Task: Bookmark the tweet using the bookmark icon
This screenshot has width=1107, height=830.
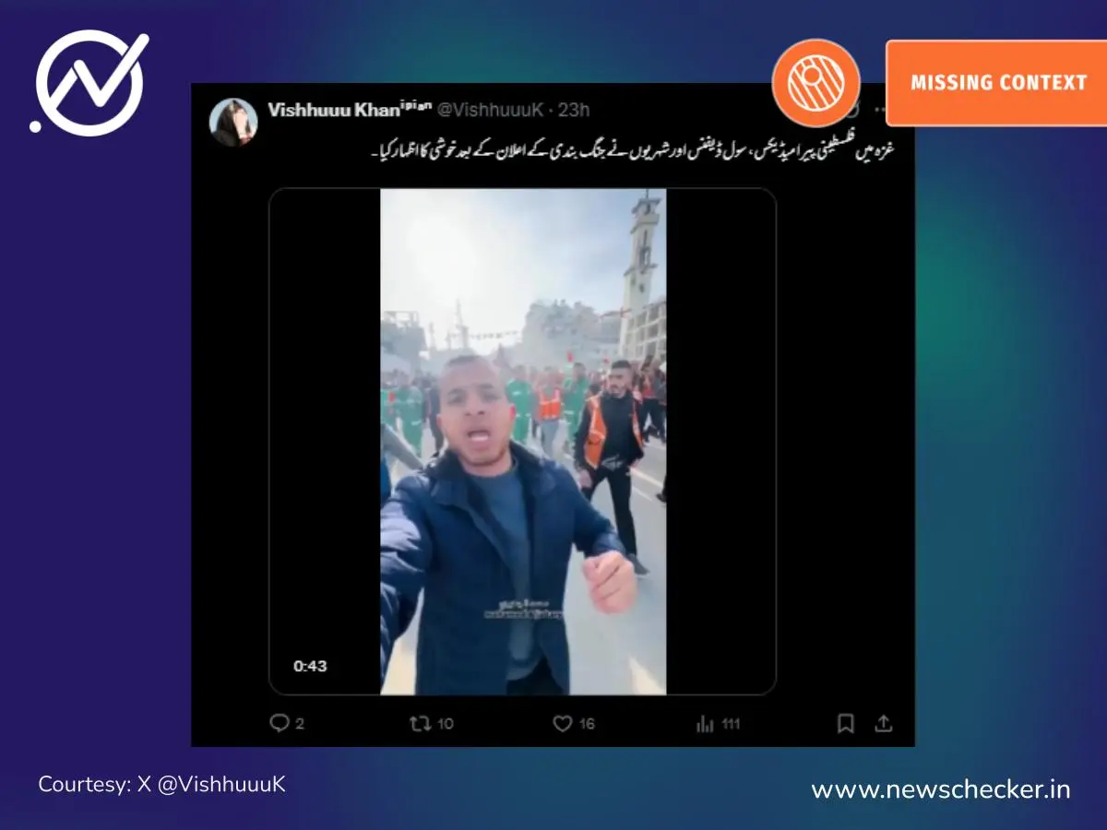Action: [x=845, y=724]
